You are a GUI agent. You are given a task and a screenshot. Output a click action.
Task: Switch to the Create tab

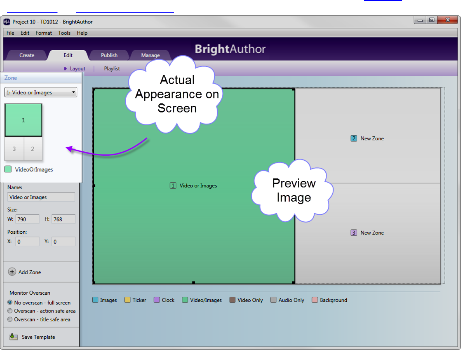[x=27, y=55]
